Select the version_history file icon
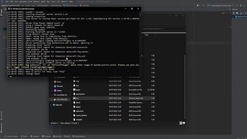The height and width of the screenshot is (139, 247). 74,115
